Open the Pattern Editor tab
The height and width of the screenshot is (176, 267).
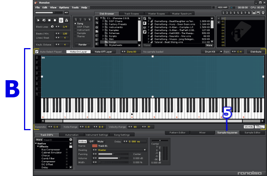tap(177, 132)
